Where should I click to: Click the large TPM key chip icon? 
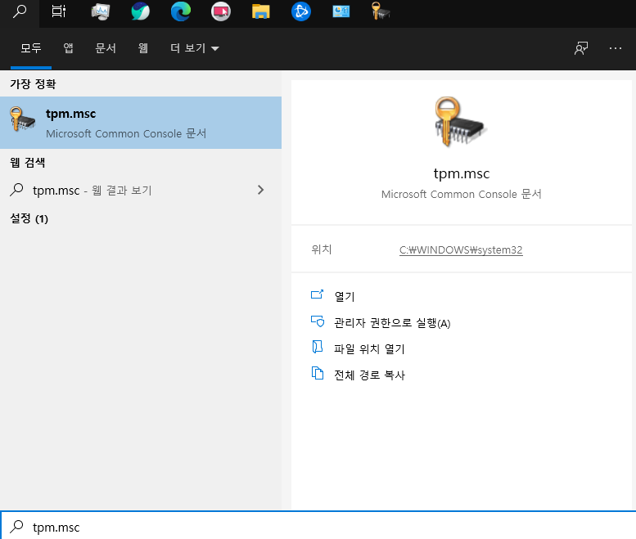[x=460, y=122]
